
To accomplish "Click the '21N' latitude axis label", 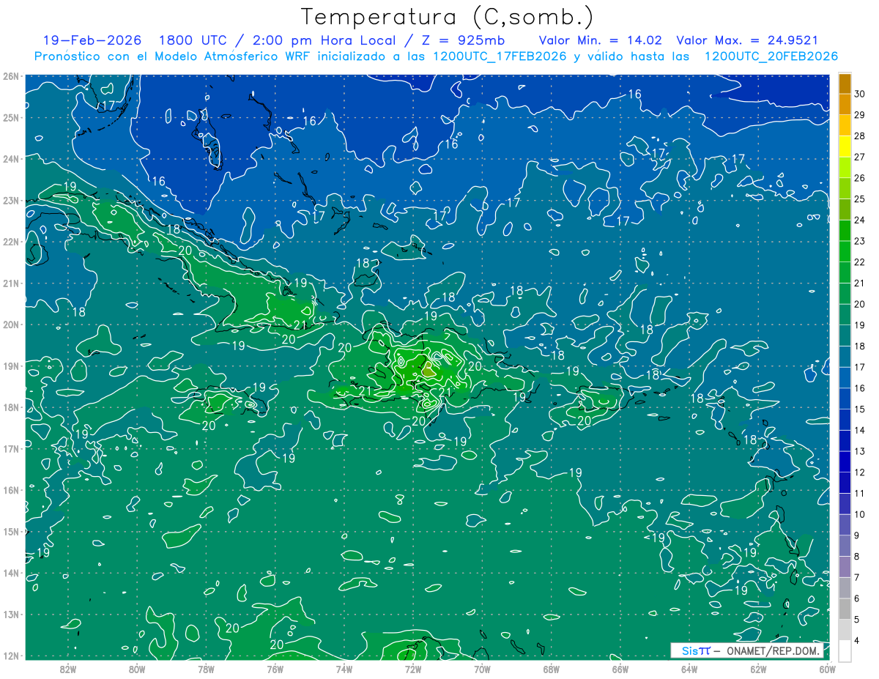I will (11, 283).
